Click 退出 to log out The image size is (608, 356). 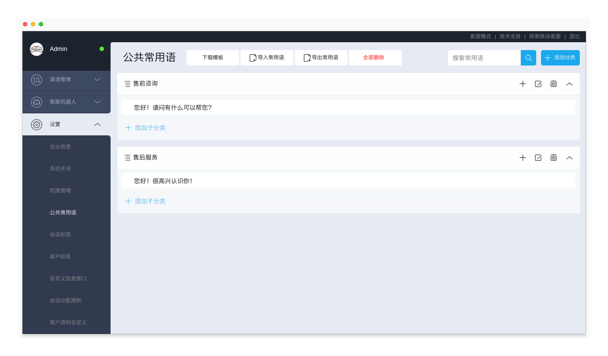pyautogui.click(x=575, y=36)
